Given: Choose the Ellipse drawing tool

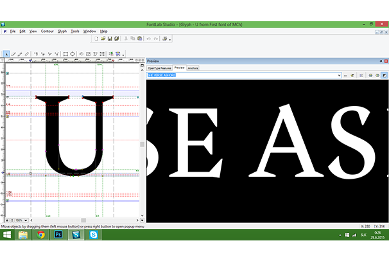Looking at the screenshot, I should click(x=73, y=54).
